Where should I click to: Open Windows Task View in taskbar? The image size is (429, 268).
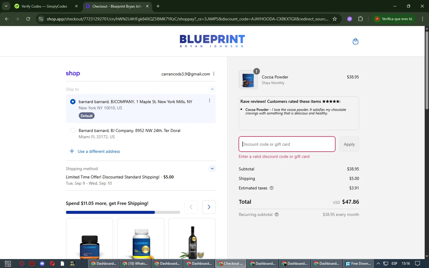8,263
